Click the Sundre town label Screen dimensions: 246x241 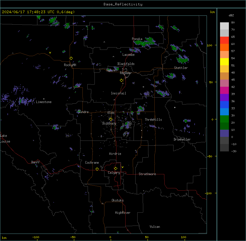coord(83,112)
